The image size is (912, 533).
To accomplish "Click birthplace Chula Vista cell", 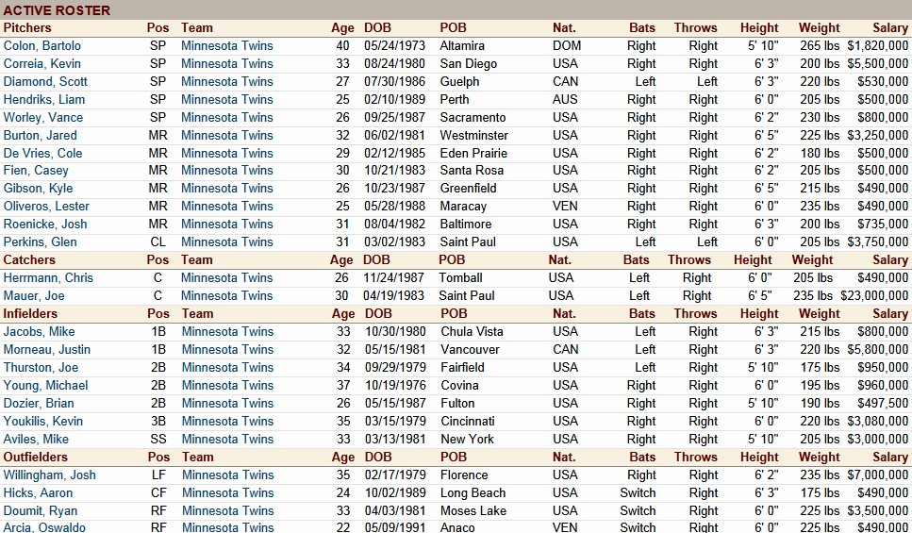I will [473, 332].
